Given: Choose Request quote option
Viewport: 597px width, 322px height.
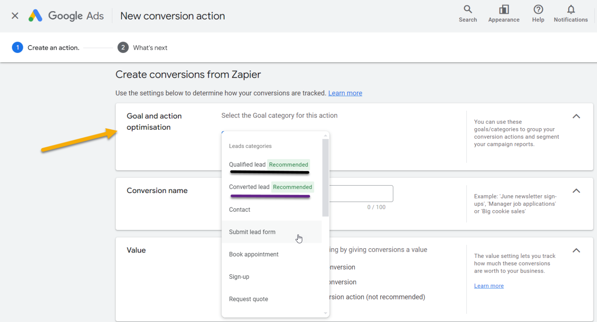Looking at the screenshot, I should 272,299.
